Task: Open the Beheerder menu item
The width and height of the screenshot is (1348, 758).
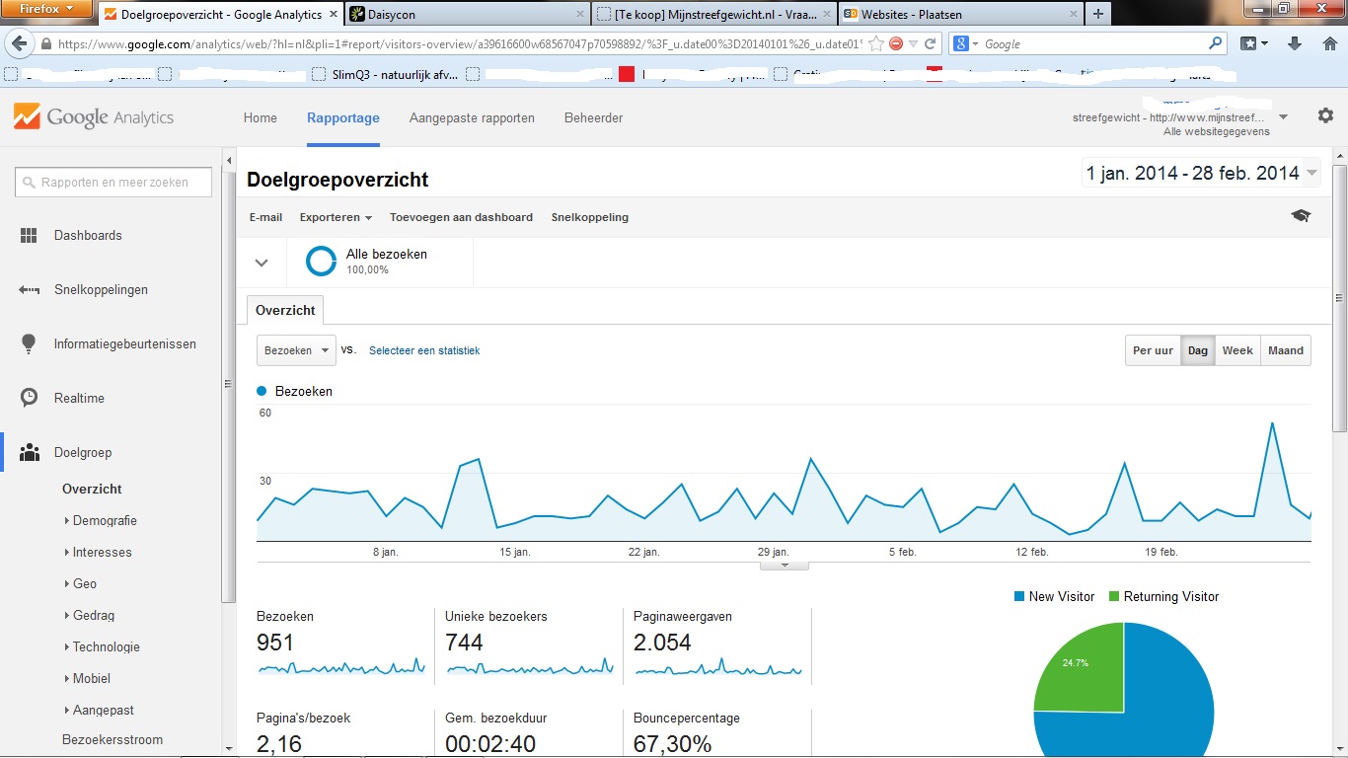Action: point(593,117)
